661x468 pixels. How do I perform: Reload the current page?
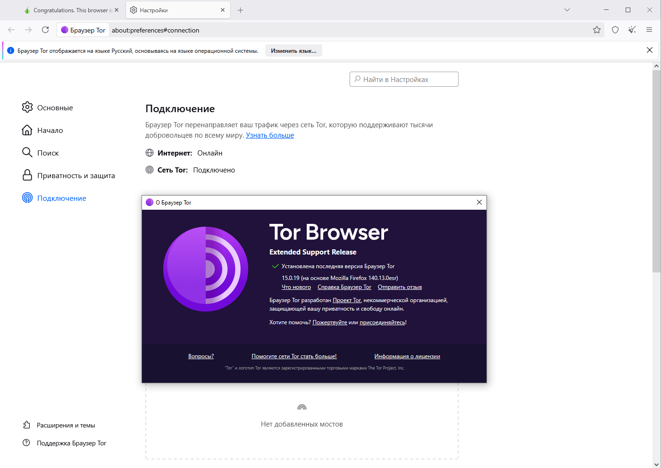(45, 30)
